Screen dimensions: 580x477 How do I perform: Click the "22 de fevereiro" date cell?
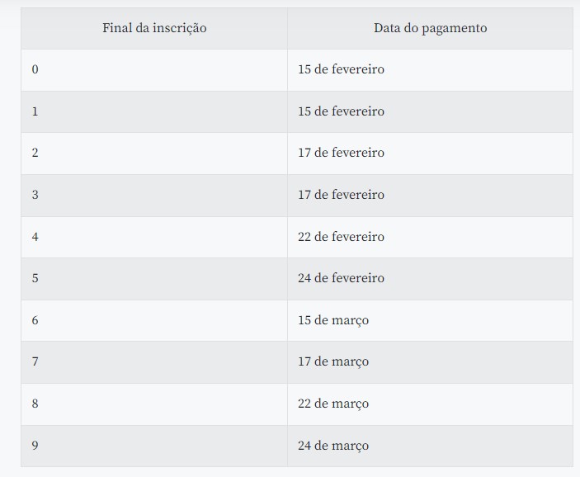(341, 237)
